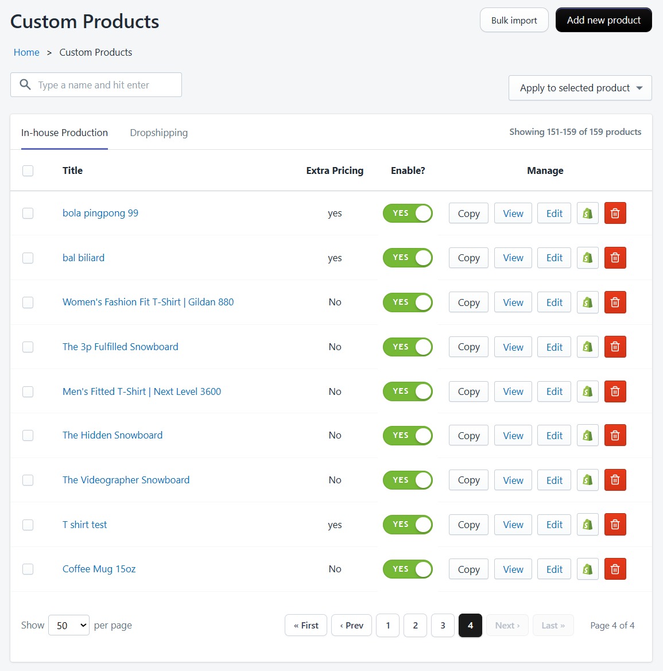This screenshot has height=671, width=663.
Task: Click the search magnifier icon
Action: click(25, 84)
